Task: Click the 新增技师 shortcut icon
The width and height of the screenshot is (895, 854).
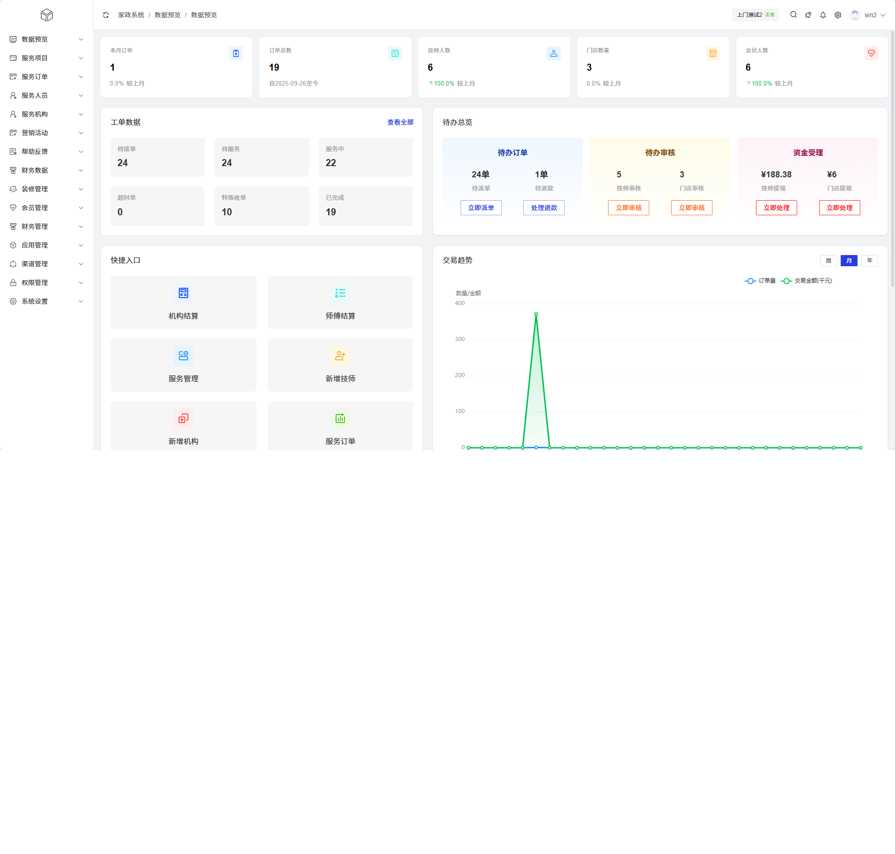Action: [x=340, y=356]
